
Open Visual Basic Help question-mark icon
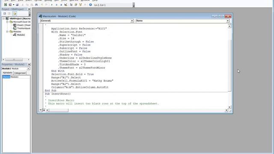(x=90, y=5)
